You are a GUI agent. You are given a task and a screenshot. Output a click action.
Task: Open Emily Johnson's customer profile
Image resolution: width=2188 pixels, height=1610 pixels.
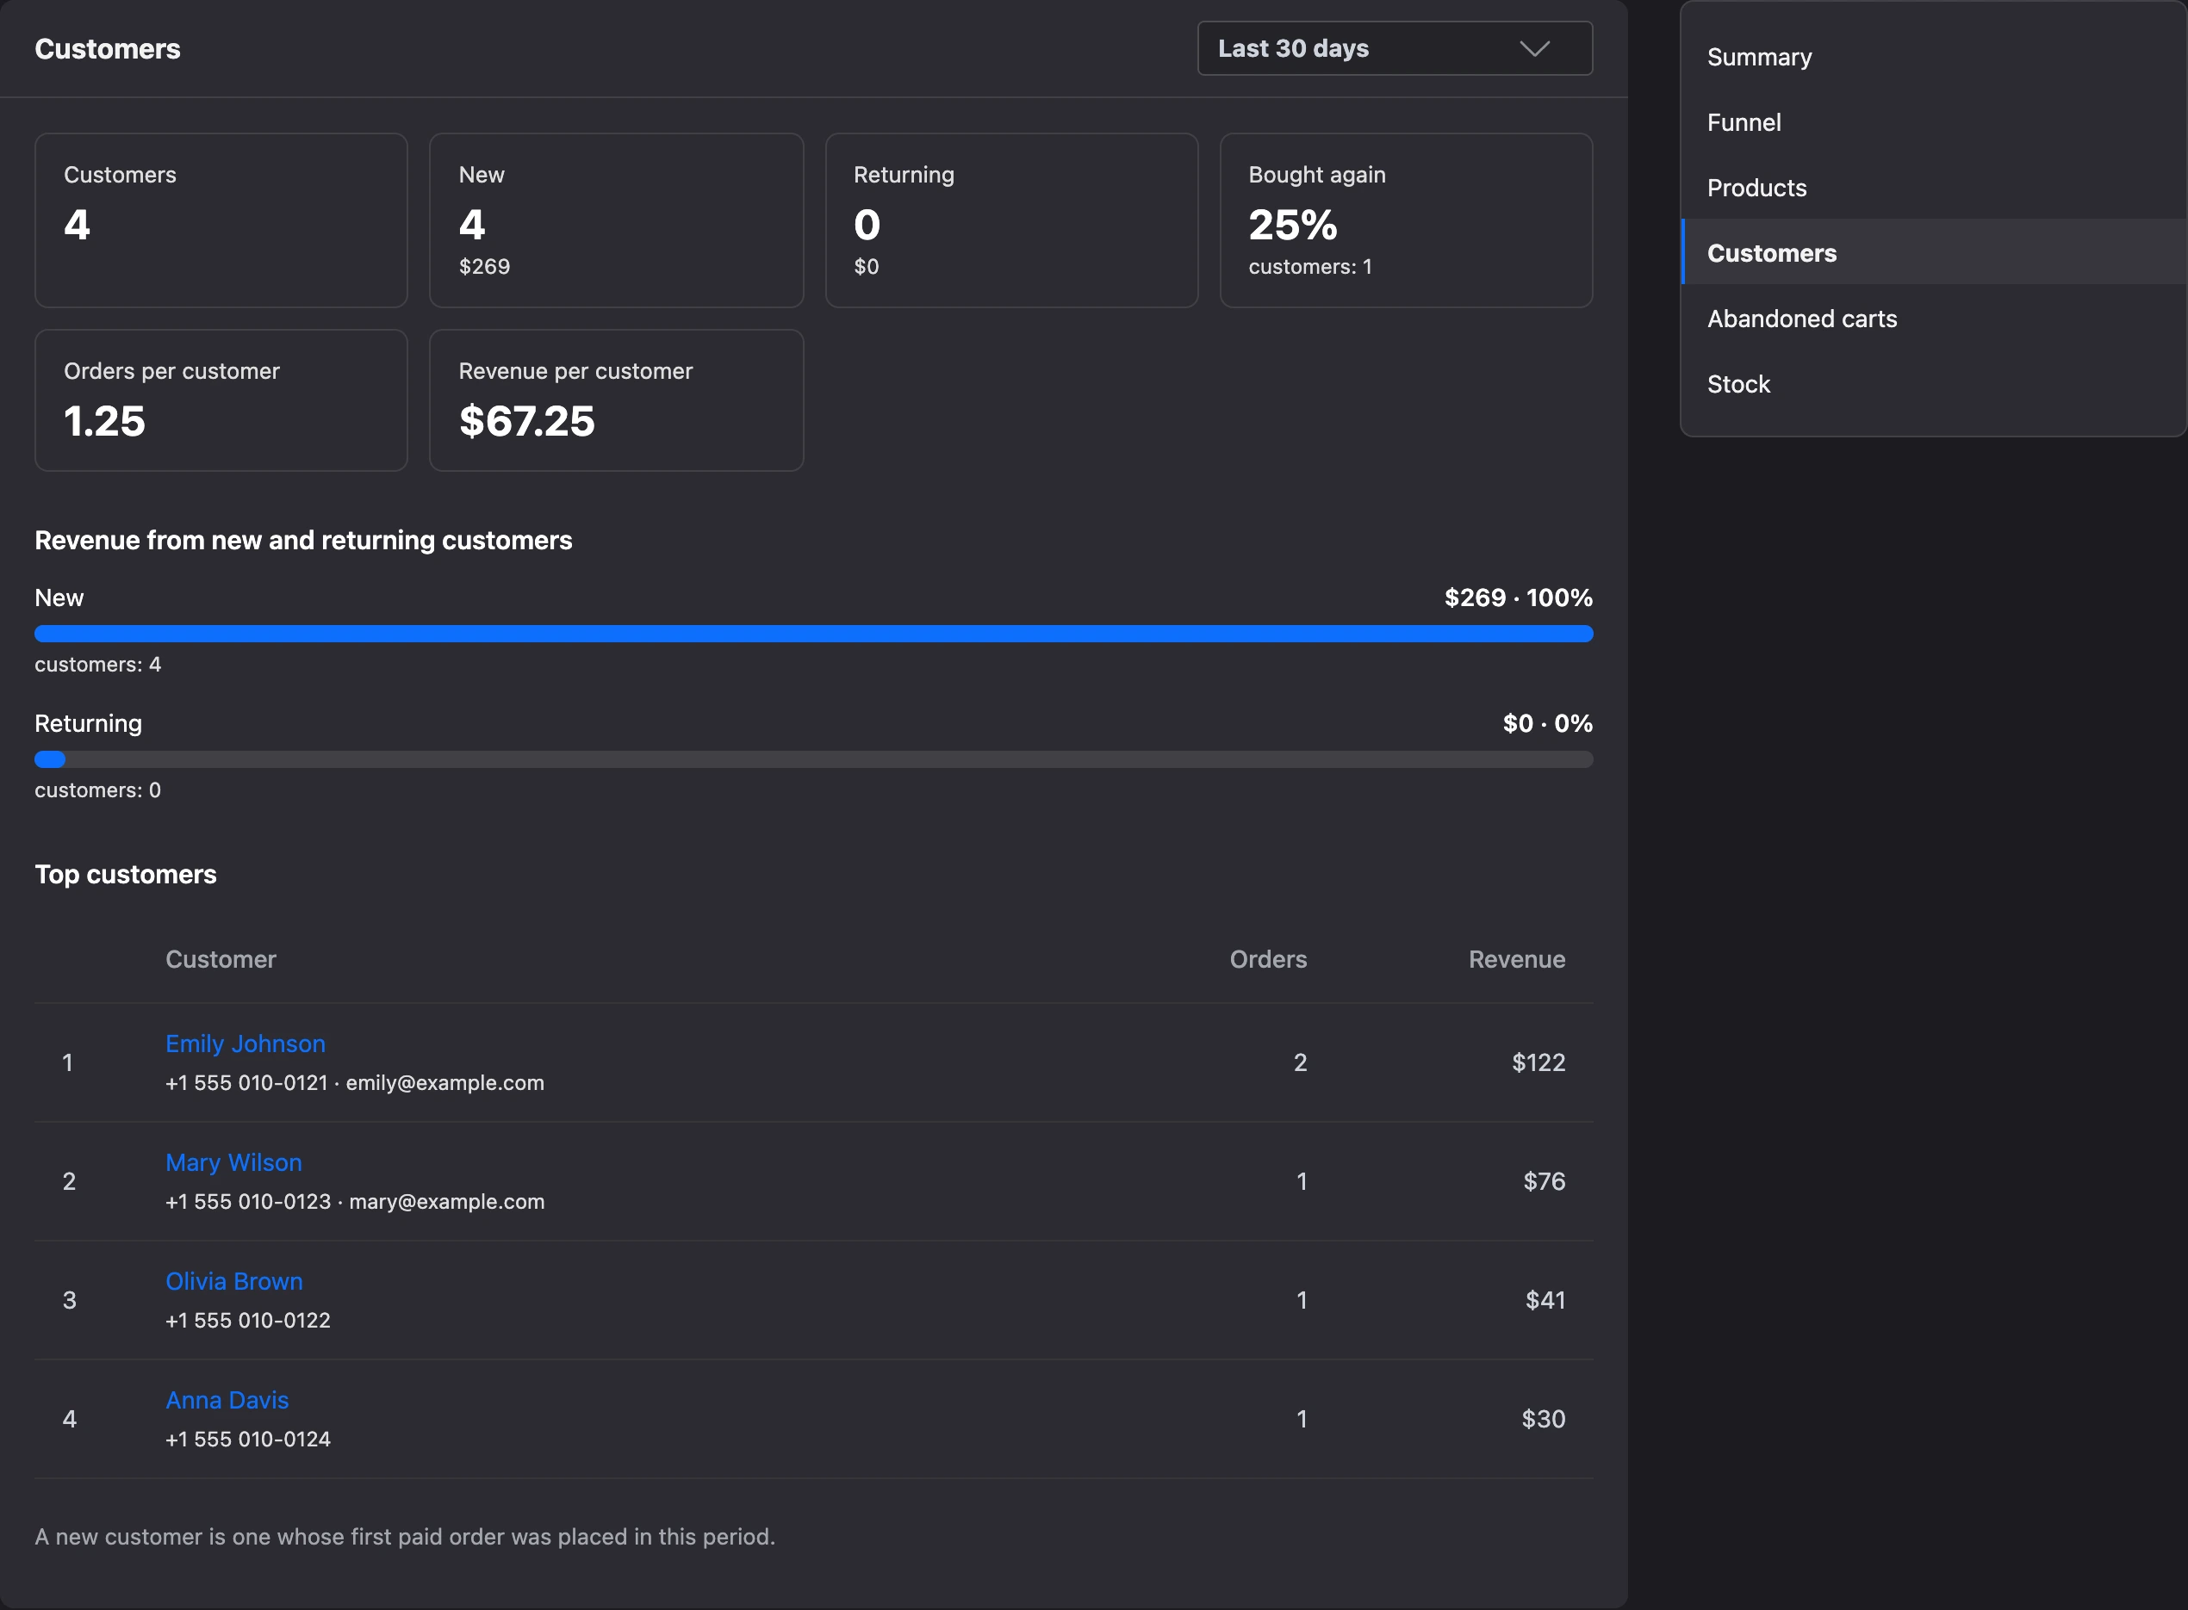click(x=245, y=1043)
